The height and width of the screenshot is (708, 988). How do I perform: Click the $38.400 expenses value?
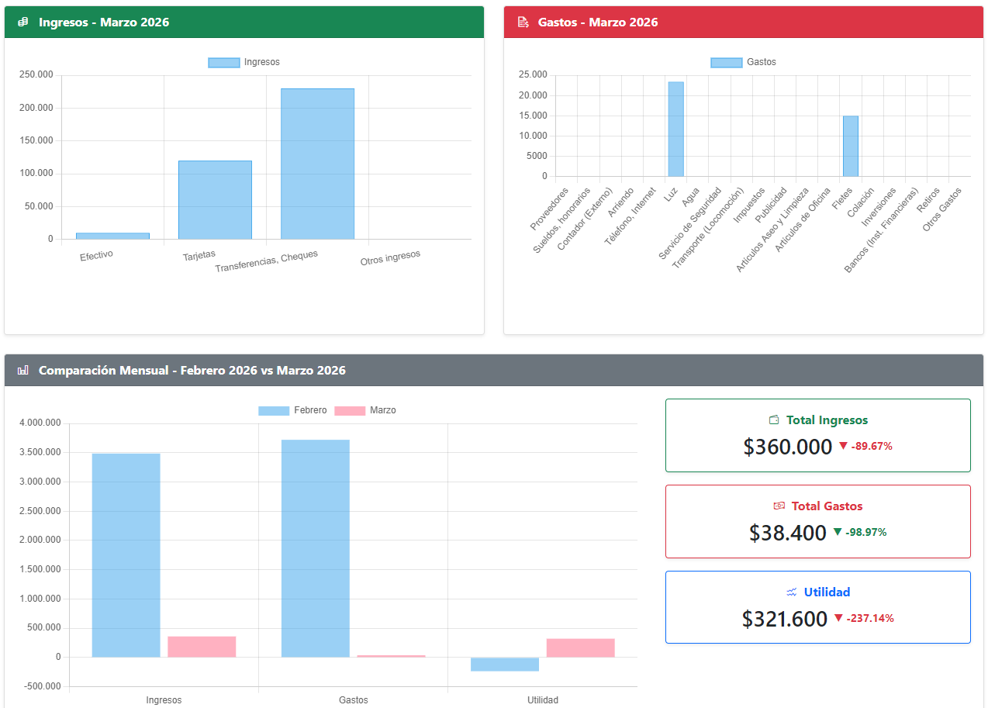[x=788, y=533]
